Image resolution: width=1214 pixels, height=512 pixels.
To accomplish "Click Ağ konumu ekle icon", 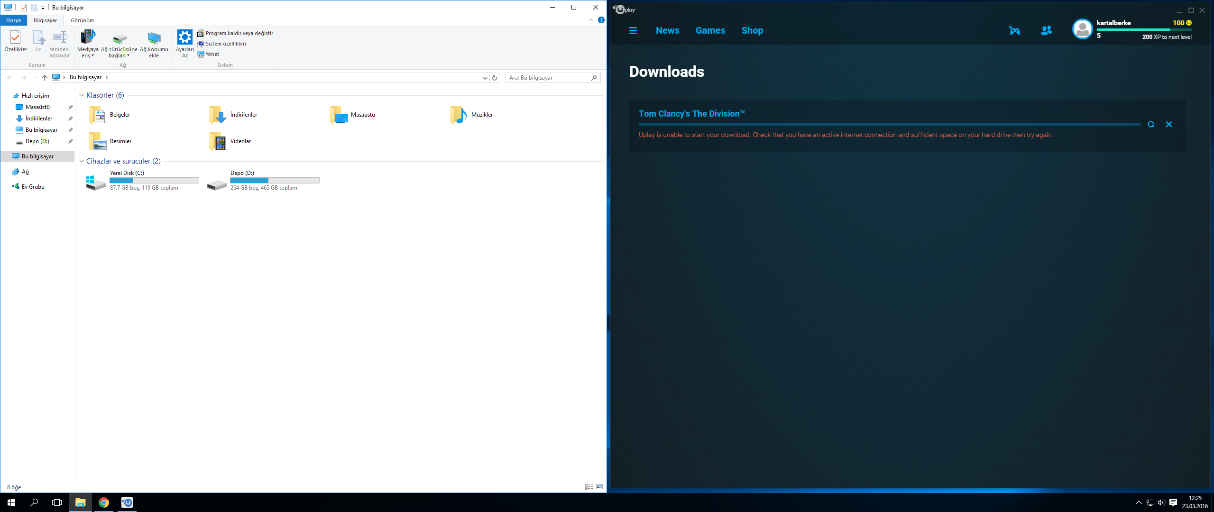I will pos(154,44).
